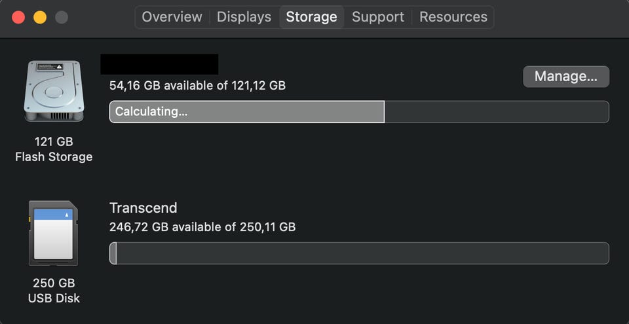Go to the Support tab

pos(378,17)
